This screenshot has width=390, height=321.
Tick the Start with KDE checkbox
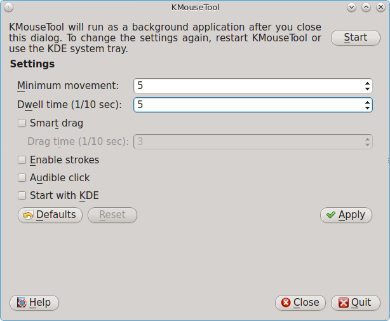pos(22,195)
